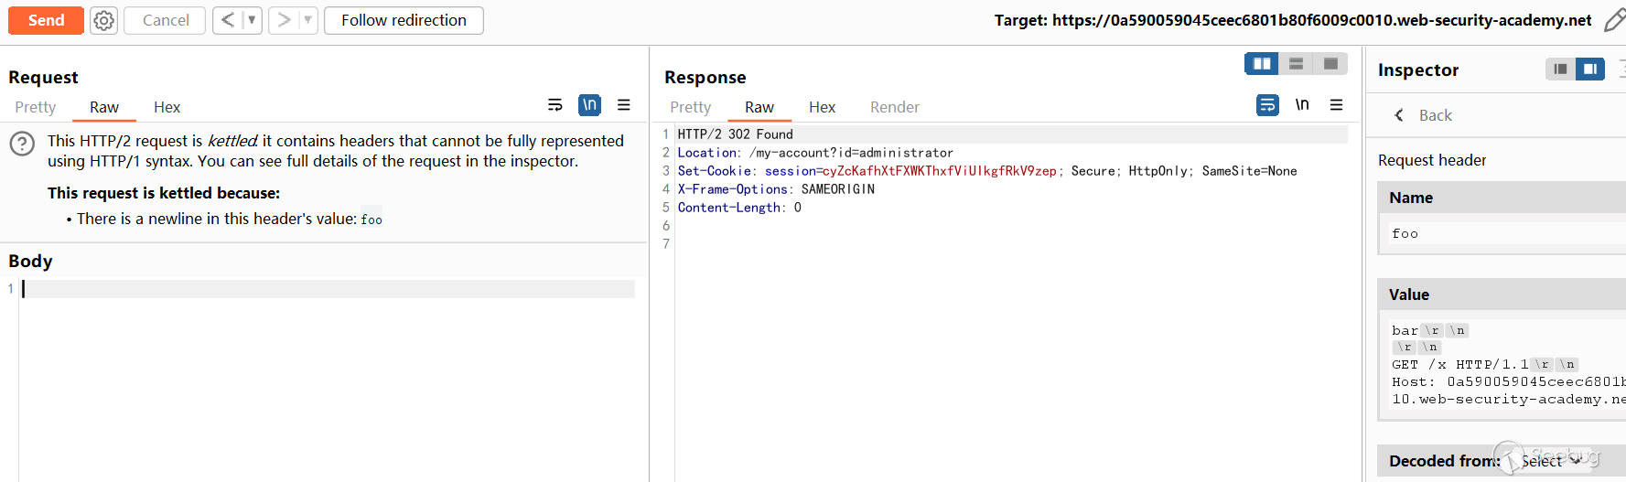
Task: Select side-by-side response layout icon
Action: 1262,63
